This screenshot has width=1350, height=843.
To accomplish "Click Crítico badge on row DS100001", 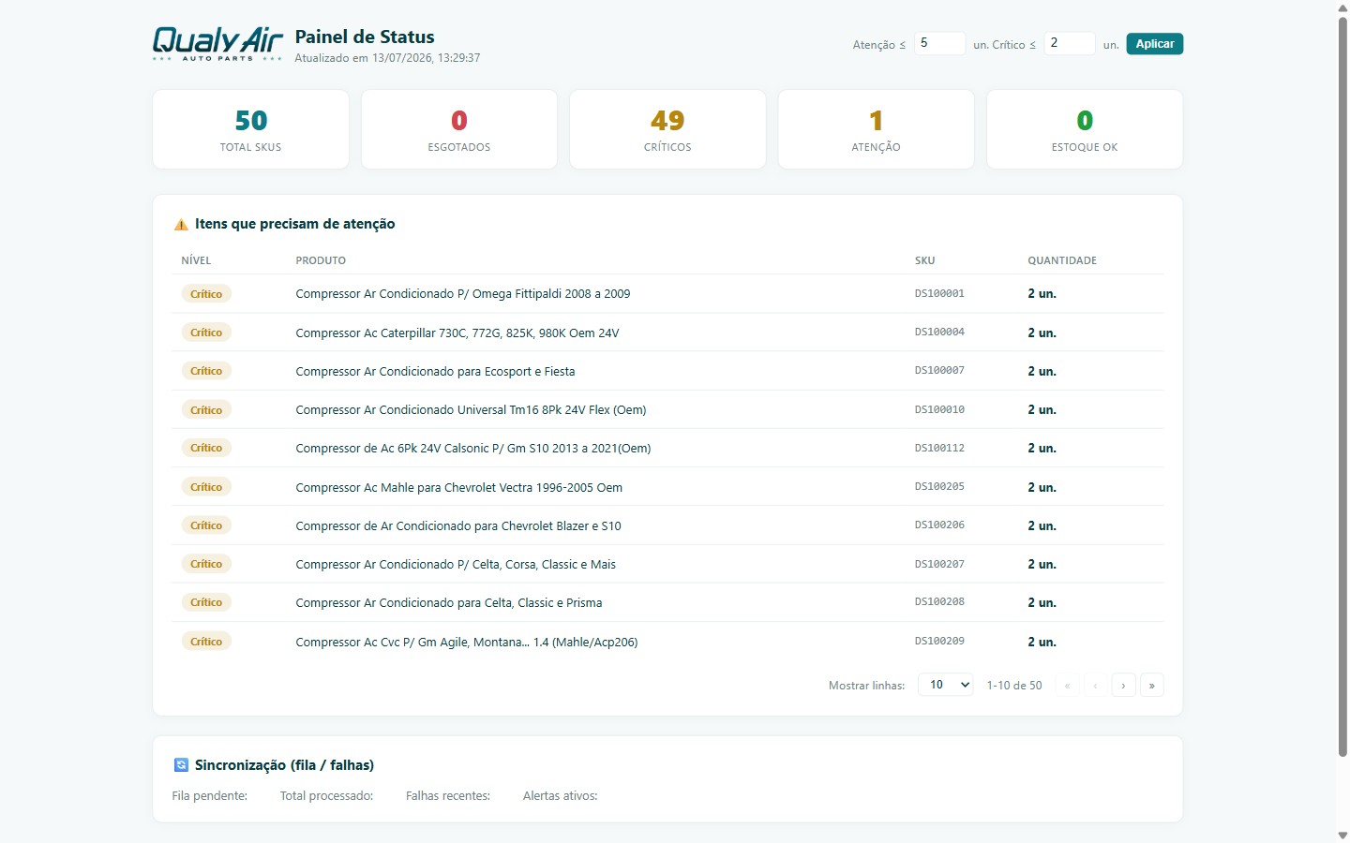I will coord(206,294).
